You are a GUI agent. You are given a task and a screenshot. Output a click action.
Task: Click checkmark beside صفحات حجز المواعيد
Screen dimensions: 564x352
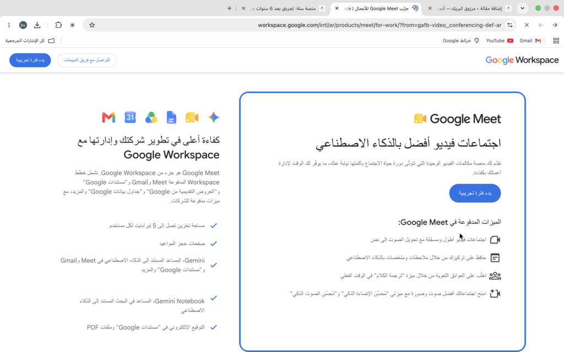[214, 244]
